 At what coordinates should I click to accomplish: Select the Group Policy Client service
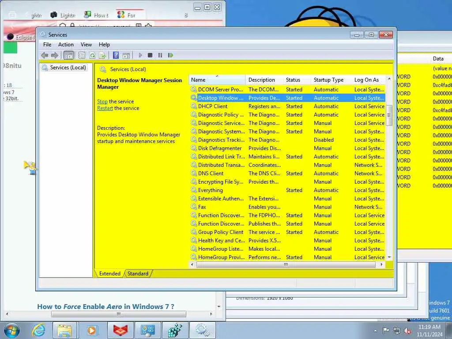(x=287, y=232)
